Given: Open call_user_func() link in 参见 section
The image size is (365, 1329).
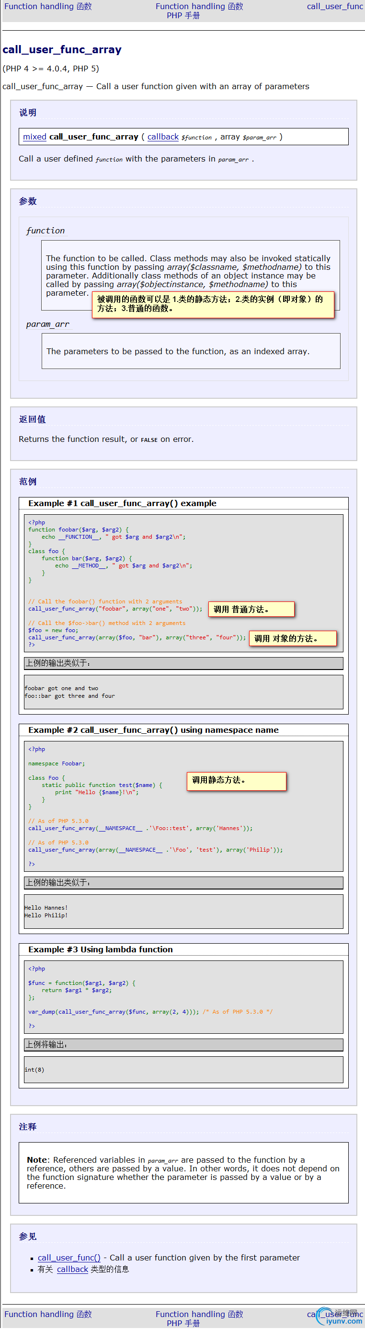Looking at the screenshot, I should click(x=69, y=1257).
